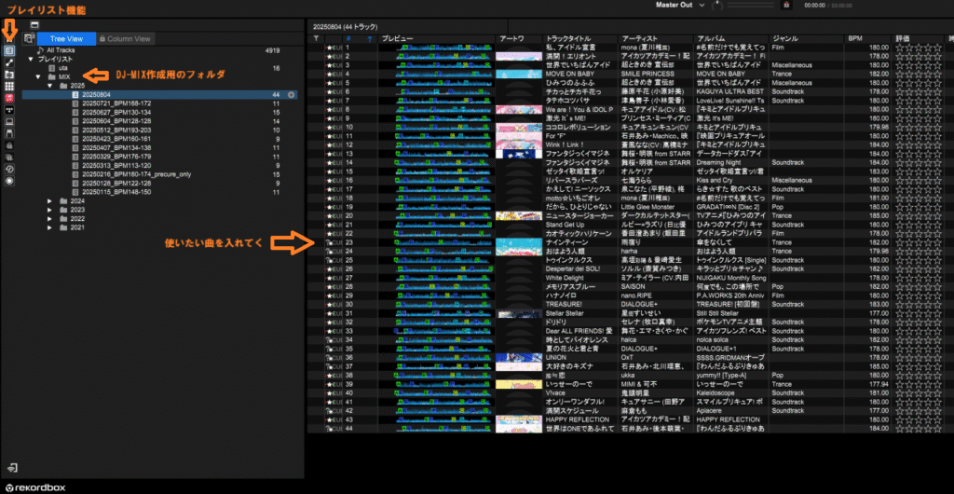Screen dimensions: 954x494
Task: Sort by ジャンル column header
Action: coord(807,39)
